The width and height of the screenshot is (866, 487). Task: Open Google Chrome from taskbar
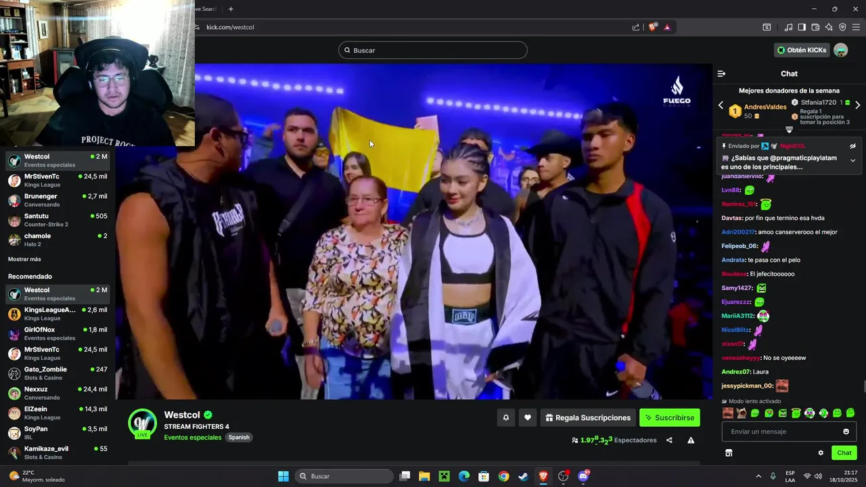coord(503,476)
